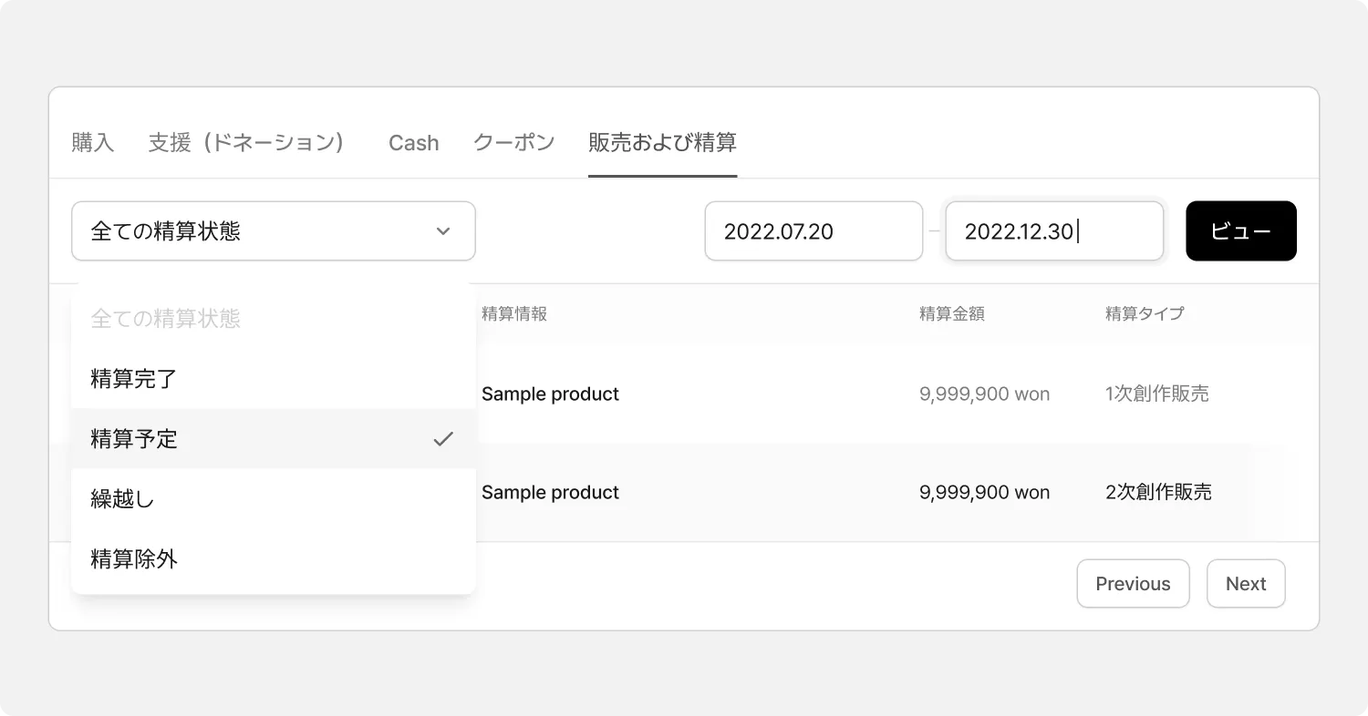Viewport: 1368px width, 716px height.
Task: Switch to the クーポン tab
Action: [514, 143]
